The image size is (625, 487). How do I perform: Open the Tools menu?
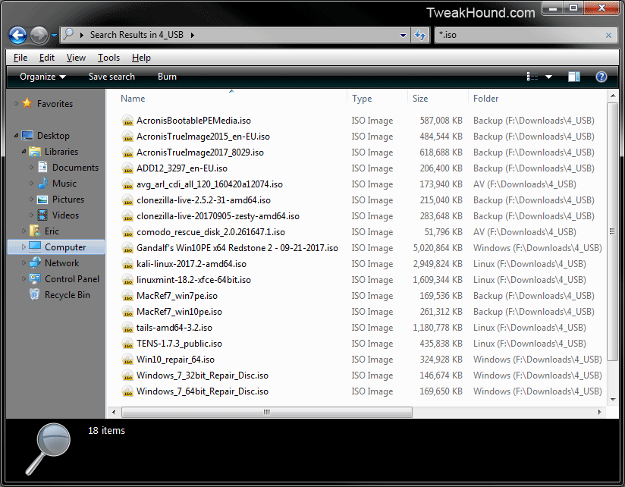(x=108, y=58)
